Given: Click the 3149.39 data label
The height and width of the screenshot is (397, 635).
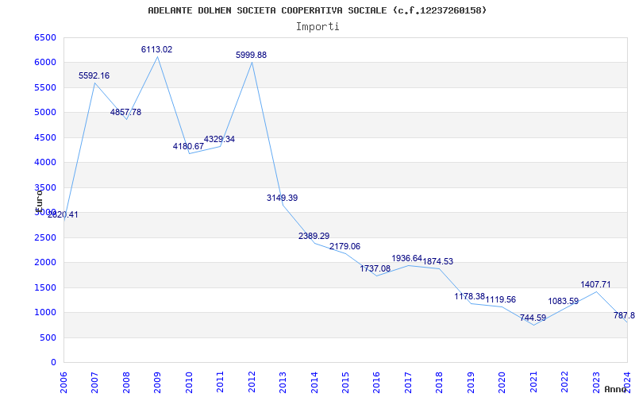Looking at the screenshot, I should point(283,198).
